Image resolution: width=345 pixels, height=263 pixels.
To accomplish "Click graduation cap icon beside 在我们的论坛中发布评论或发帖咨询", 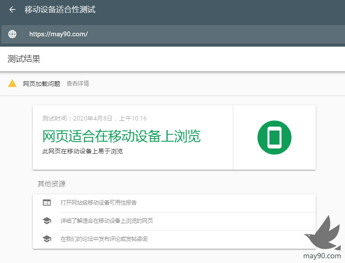I will pyautogui.click(x=47, y=239).
